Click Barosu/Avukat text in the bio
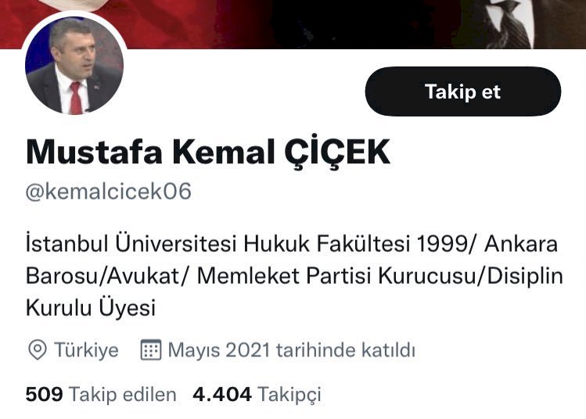 coord(102,276)
